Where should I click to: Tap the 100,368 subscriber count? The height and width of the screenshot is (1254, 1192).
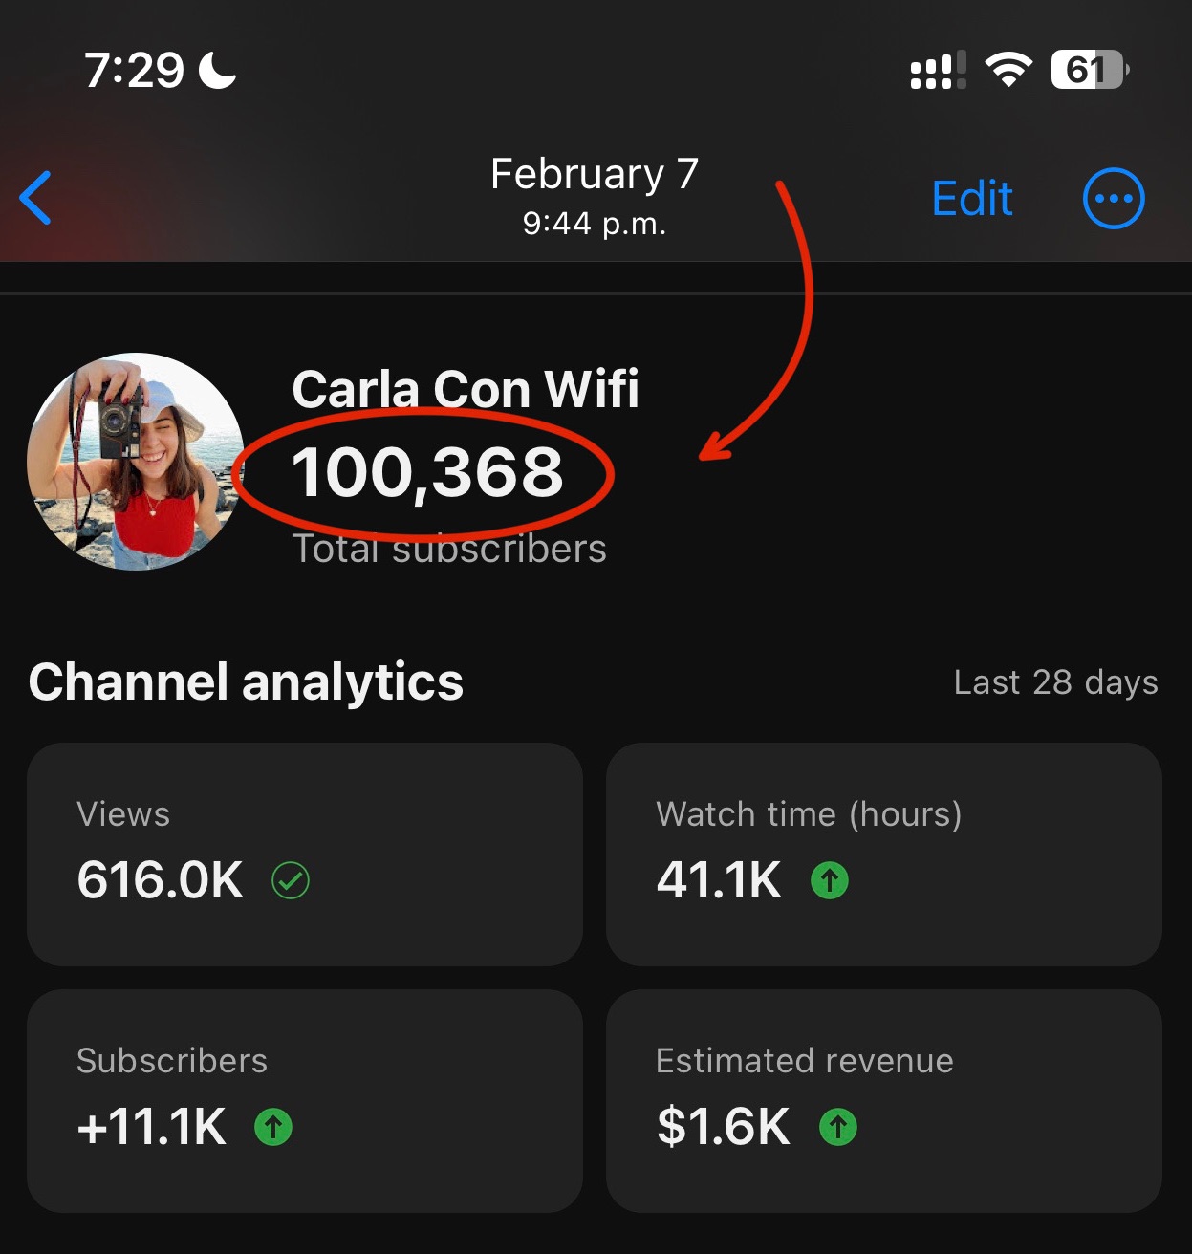[x=427, y=472]
